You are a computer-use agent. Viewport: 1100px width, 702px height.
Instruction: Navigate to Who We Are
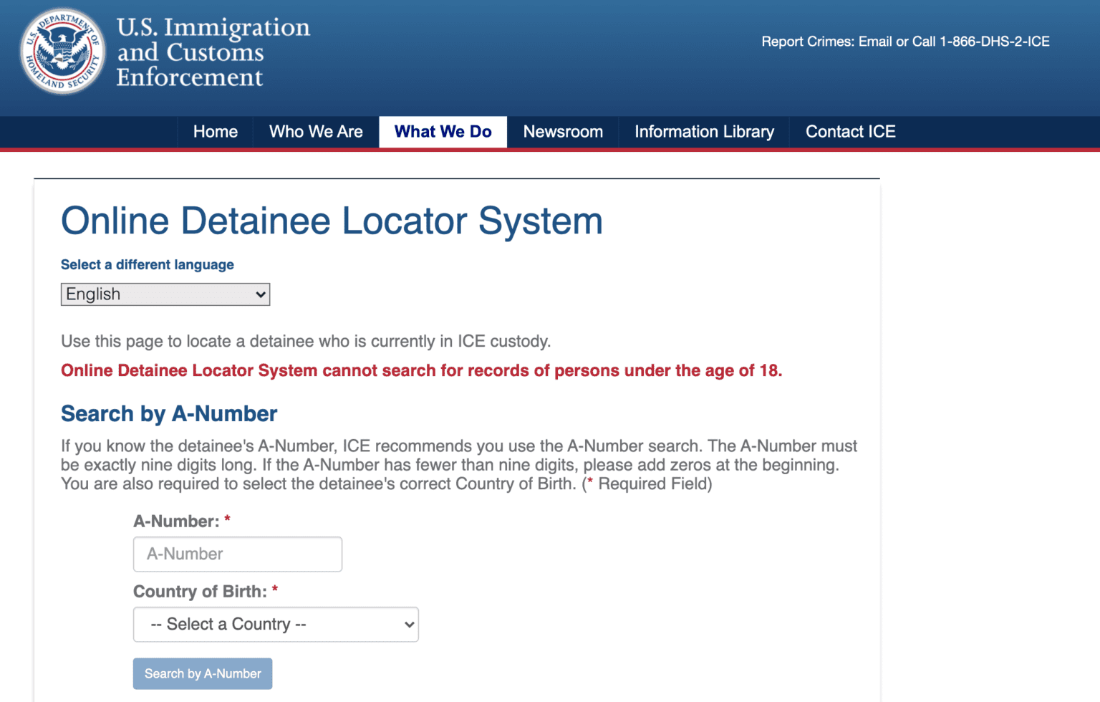click(x=316, y=132)
